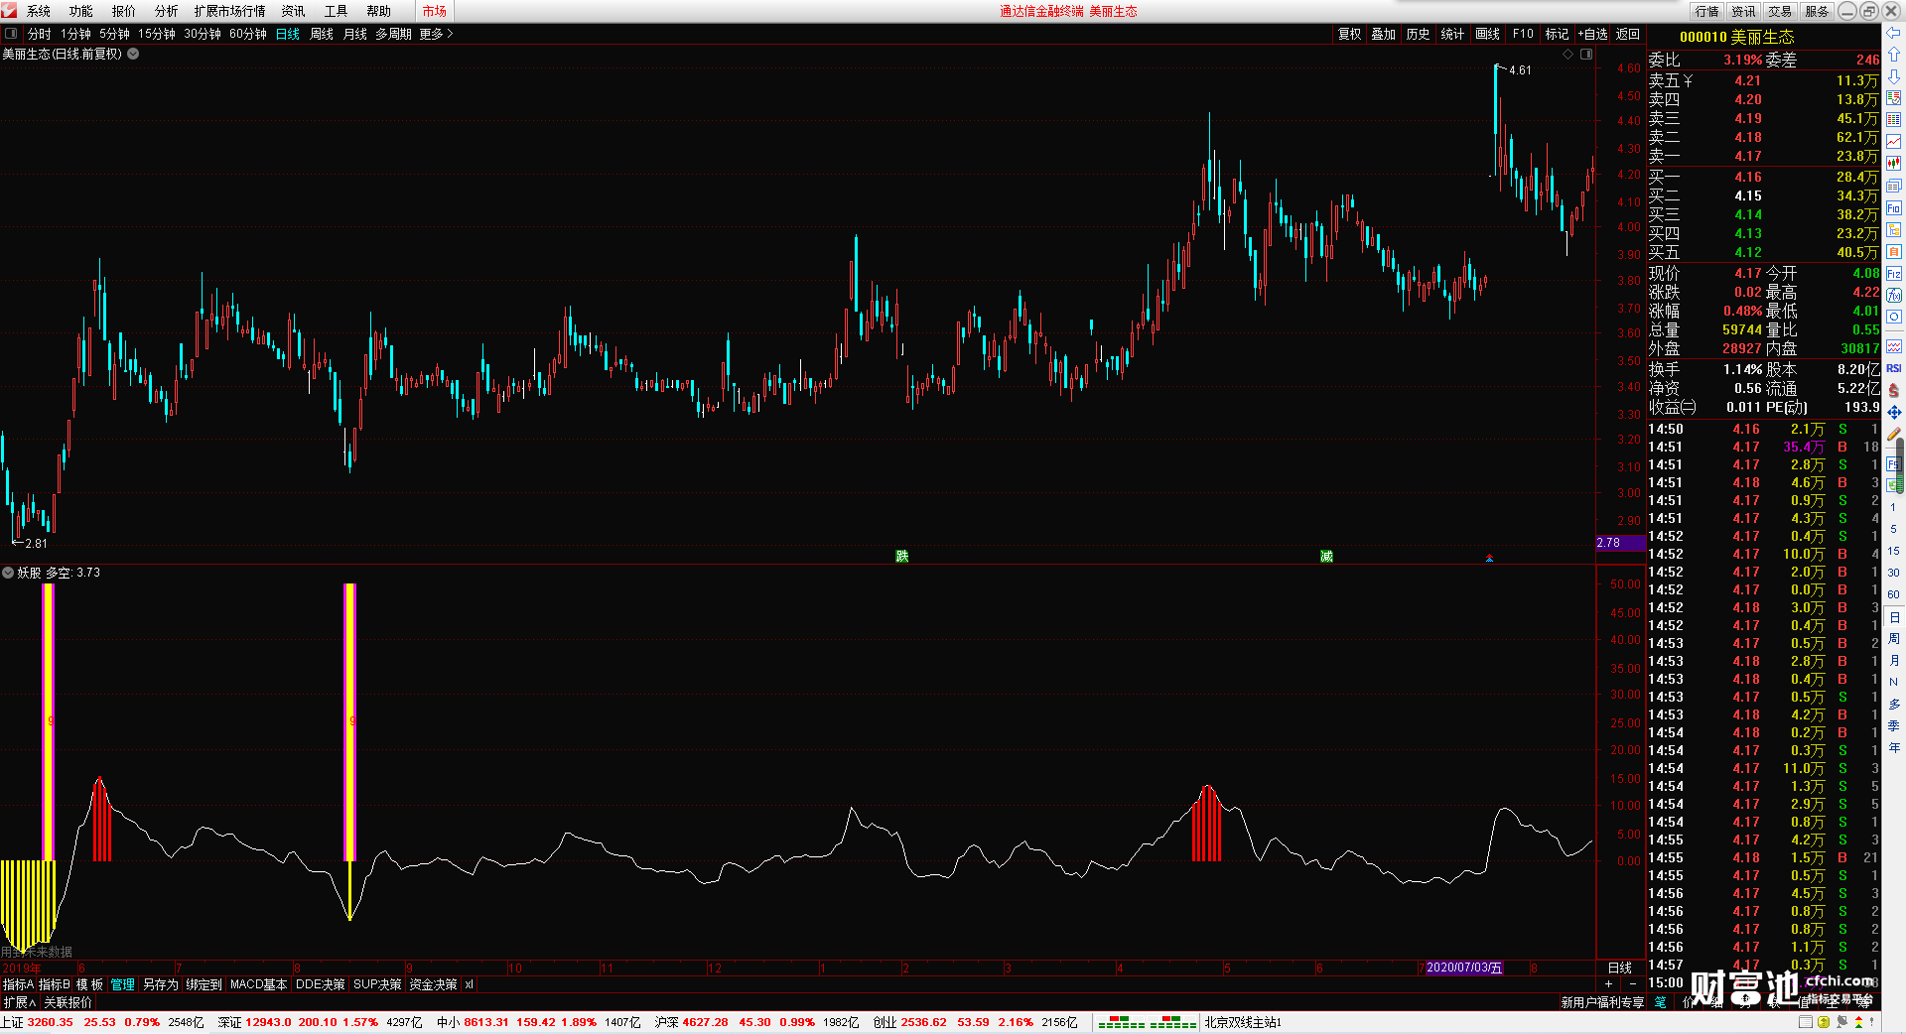The width and height of the screenshot is (1906, 1034).
Task: Click the 关联报价 tab at bottom
Action: (68, 1002)
